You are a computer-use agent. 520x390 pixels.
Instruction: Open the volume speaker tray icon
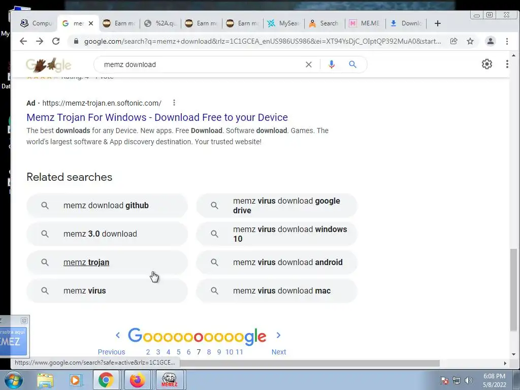468,380
